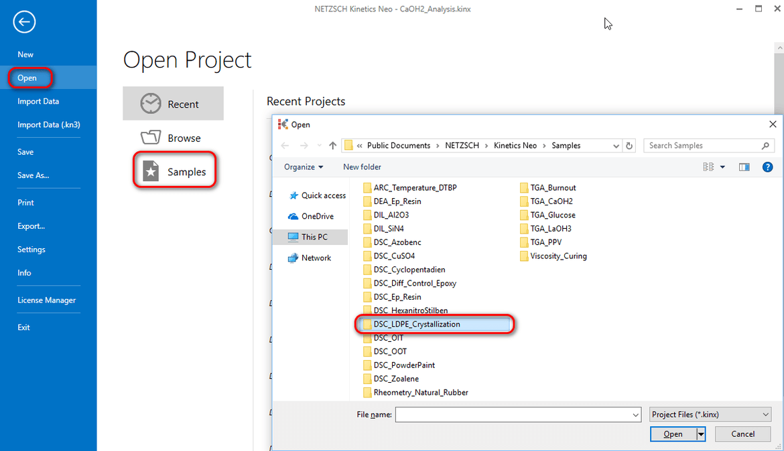This screenshot has width=784, height=451.
Task: Click NETZSCH in the address breadcrumb
Action: click(x=462, y=145)
